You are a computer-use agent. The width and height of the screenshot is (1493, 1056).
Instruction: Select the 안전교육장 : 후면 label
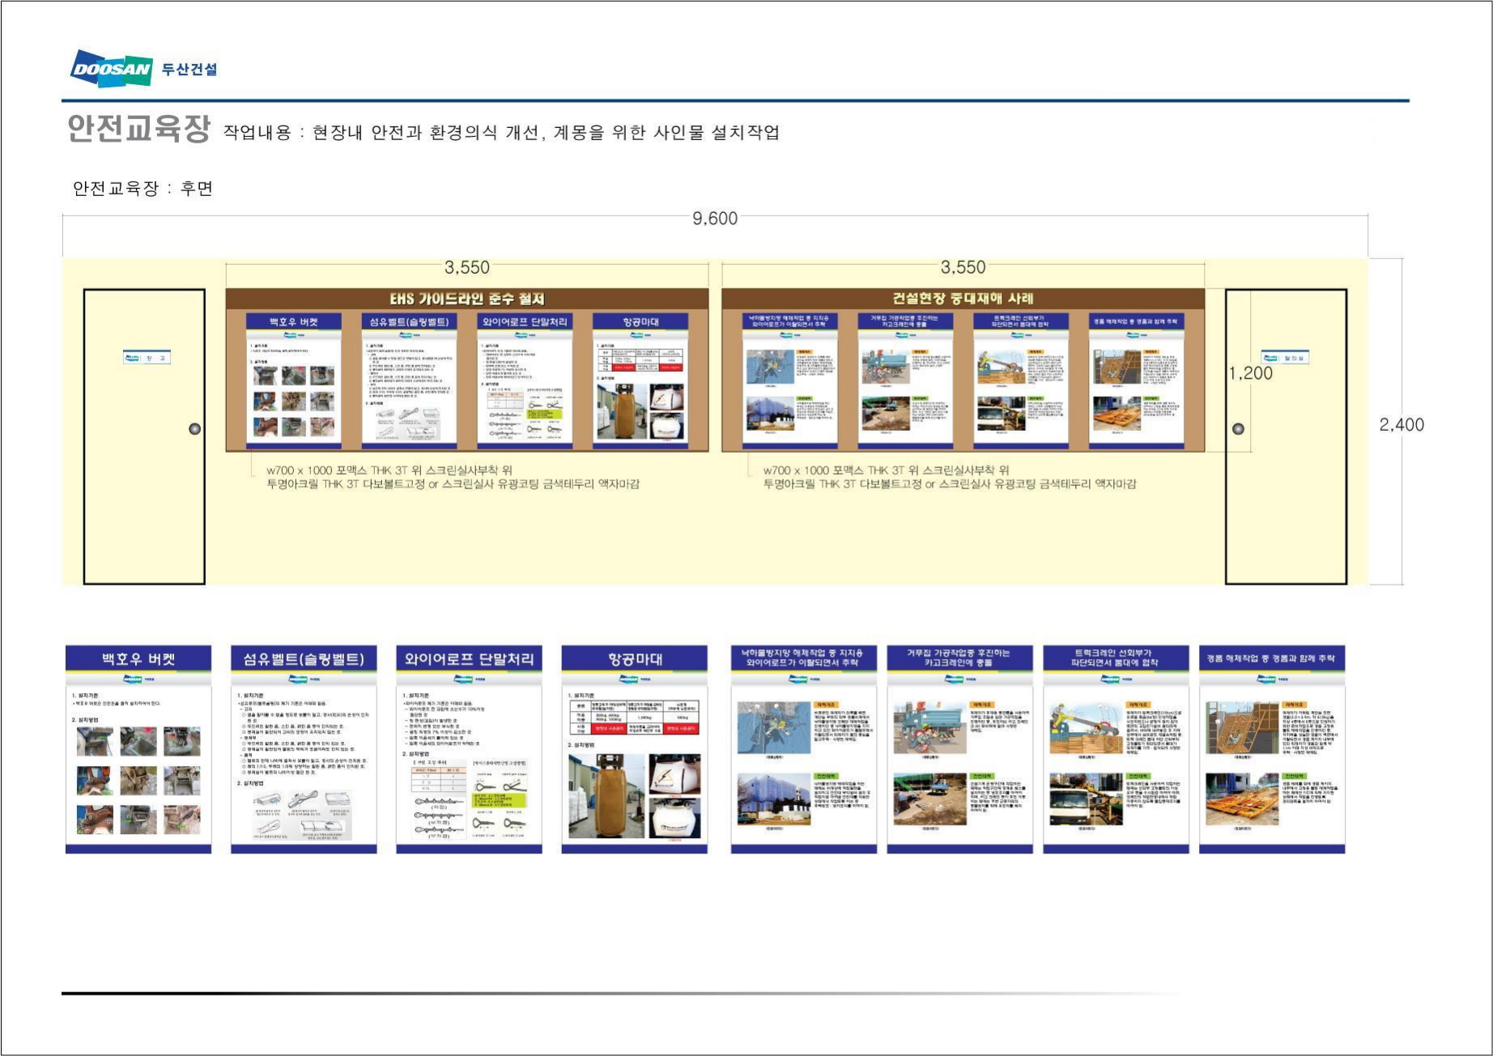click(142, 188)
